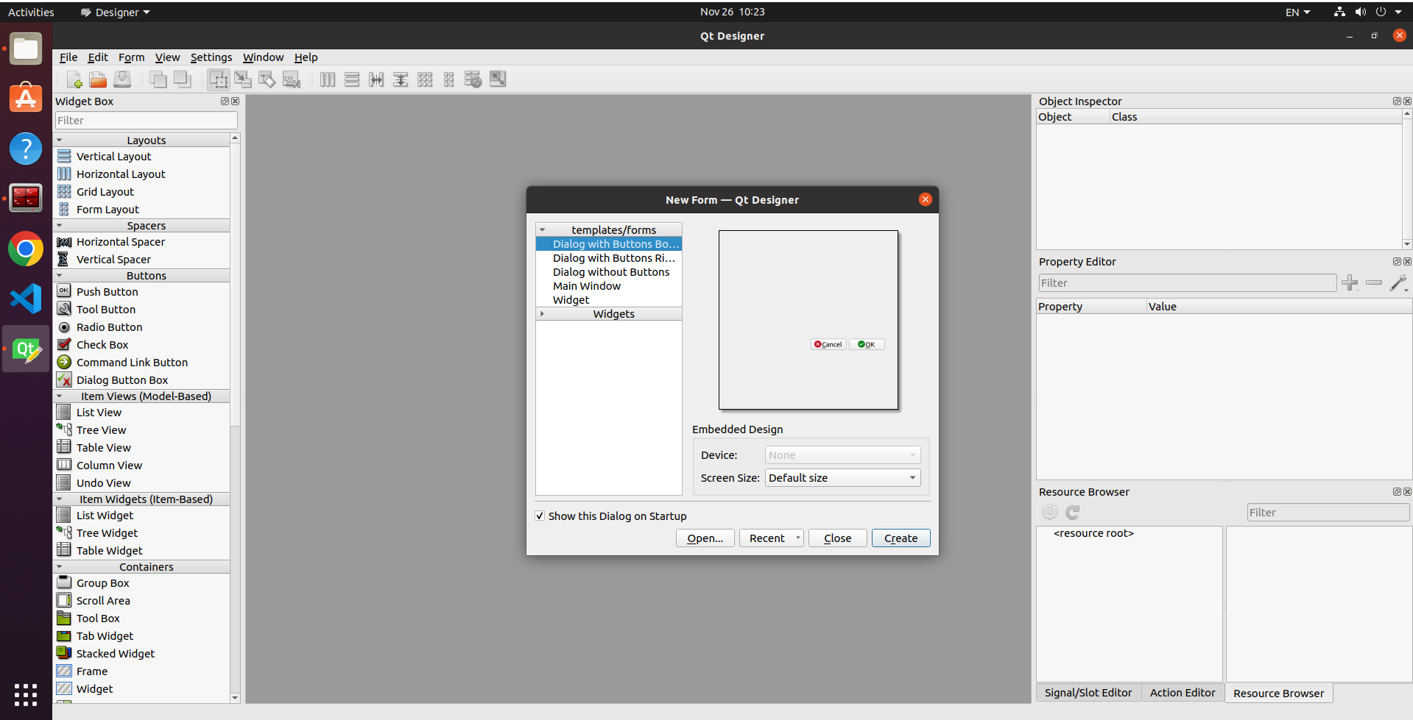Select the Radio Button widget entry
This screenshot has width=1413, height=720.
(109, 327)
